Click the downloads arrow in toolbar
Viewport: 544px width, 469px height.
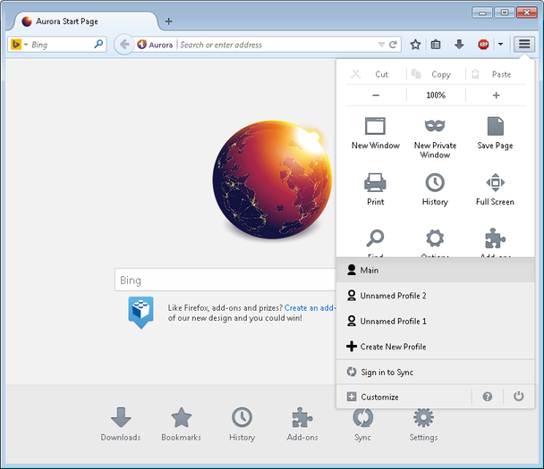[x=459, y=45]
